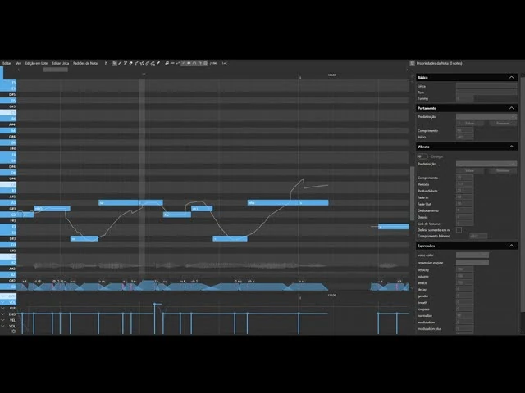
Task: Open the Editar menu
Action: [7, 63]
